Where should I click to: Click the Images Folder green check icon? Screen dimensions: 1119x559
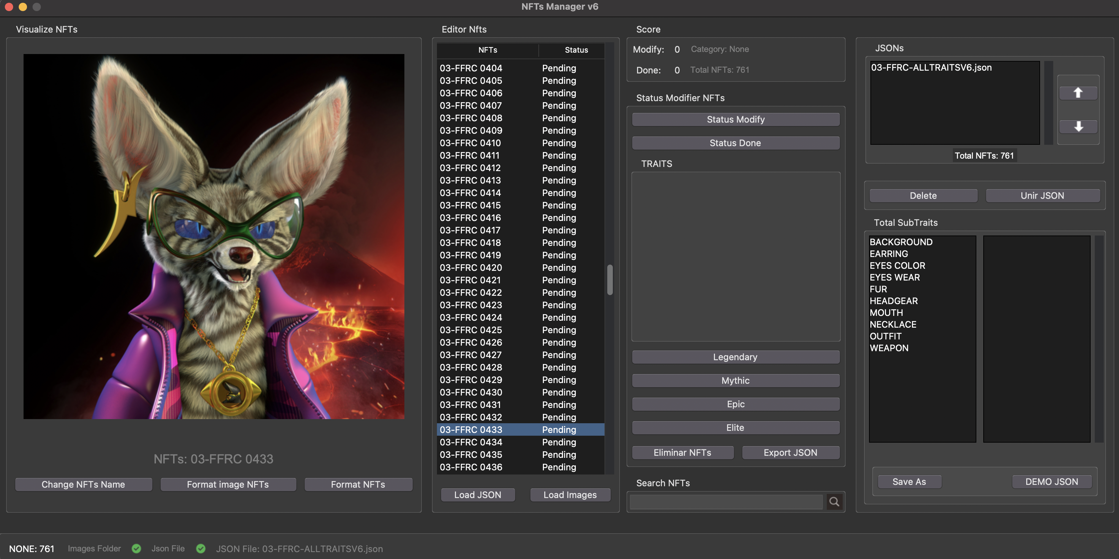pos(136,549)
